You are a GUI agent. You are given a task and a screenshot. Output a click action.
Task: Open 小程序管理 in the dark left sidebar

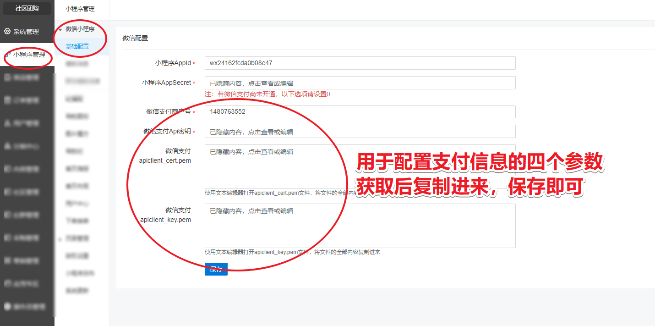(x=27, y=55)
